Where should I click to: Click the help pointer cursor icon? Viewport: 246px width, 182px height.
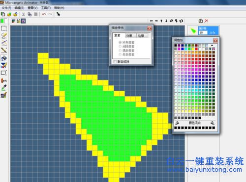[x=58, y=14]
